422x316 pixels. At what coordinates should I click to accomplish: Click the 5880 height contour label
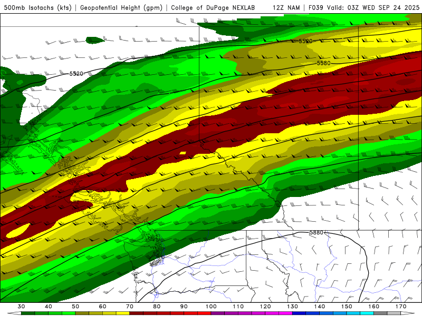316,232
